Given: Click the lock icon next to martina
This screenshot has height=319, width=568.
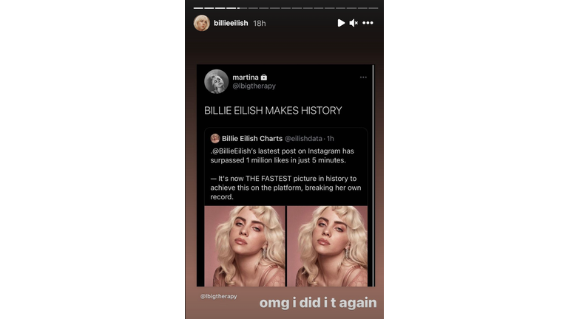Looking at the screenshot, I should 264,77.
